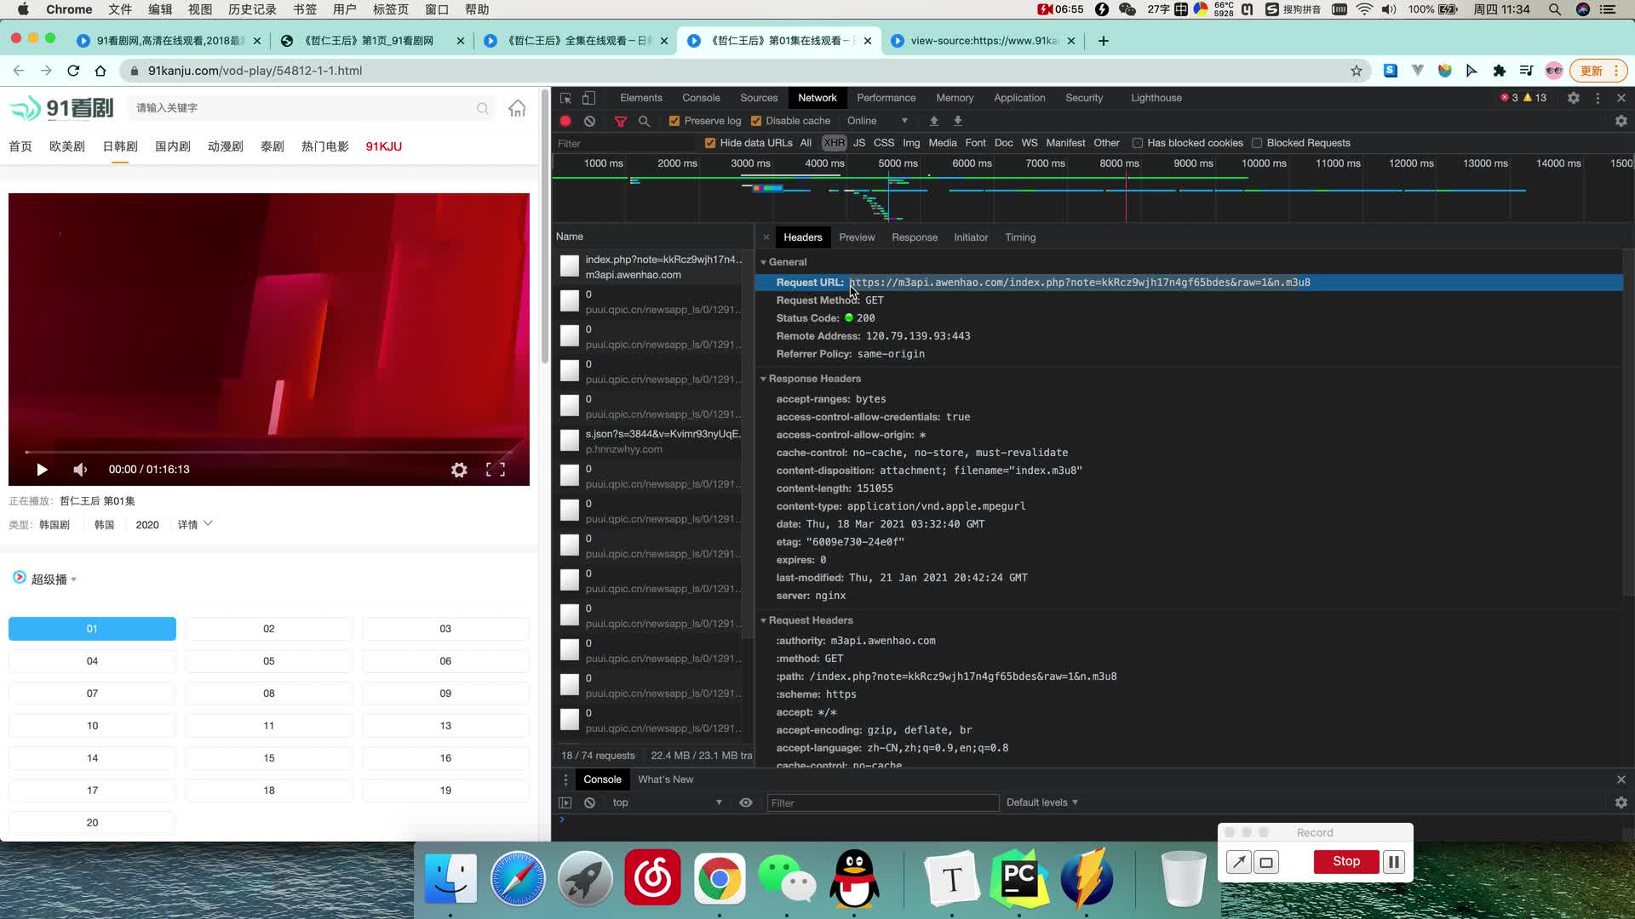
Task: Open PyCharm from the Dock
Action: click(x=1019, y=878)
